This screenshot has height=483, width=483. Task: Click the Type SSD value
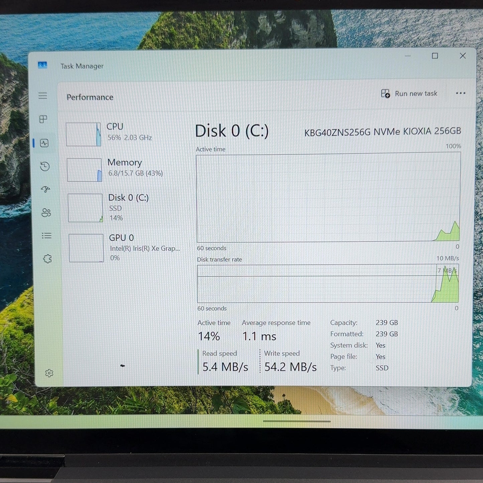point(382,368)
